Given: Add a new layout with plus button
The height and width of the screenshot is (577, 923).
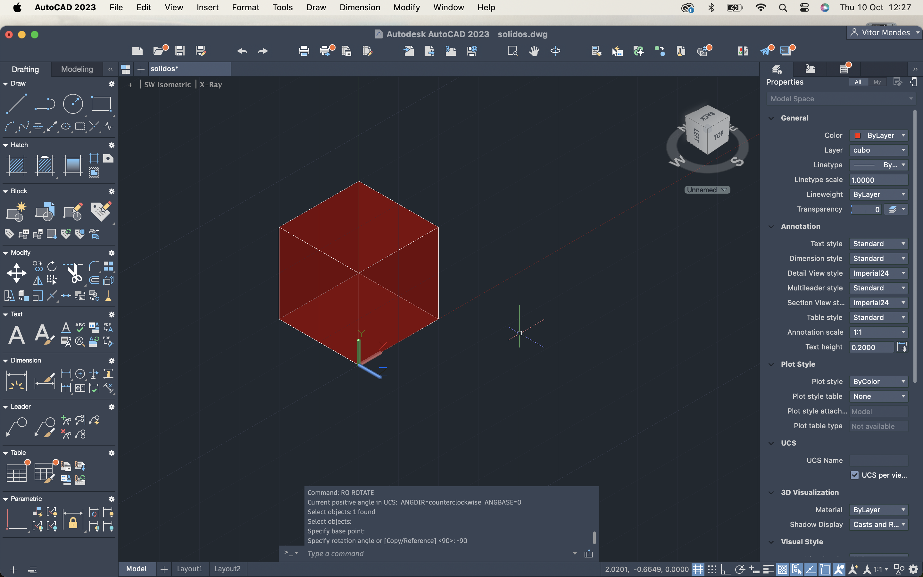Looking at the screenshot, I should click(x=164, y=569).
